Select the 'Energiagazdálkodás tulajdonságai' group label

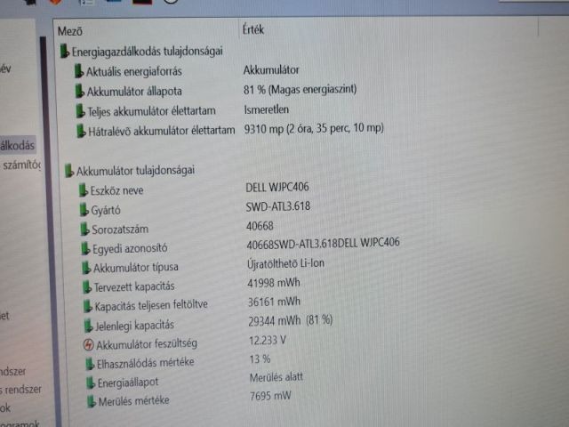click(x=147, y=52)
